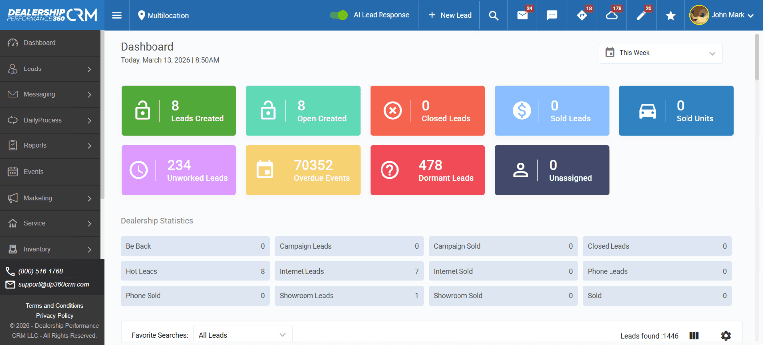Open the This Week date range dropdown
This screenshot has width=763, height=345.
click(661, 53)
